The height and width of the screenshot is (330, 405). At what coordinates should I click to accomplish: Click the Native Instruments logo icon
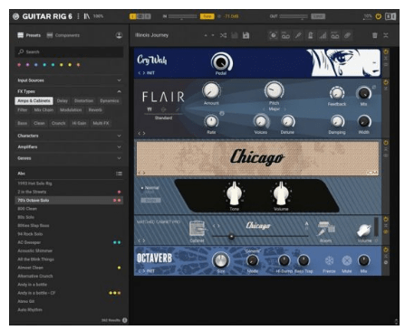tap(16, 16)
